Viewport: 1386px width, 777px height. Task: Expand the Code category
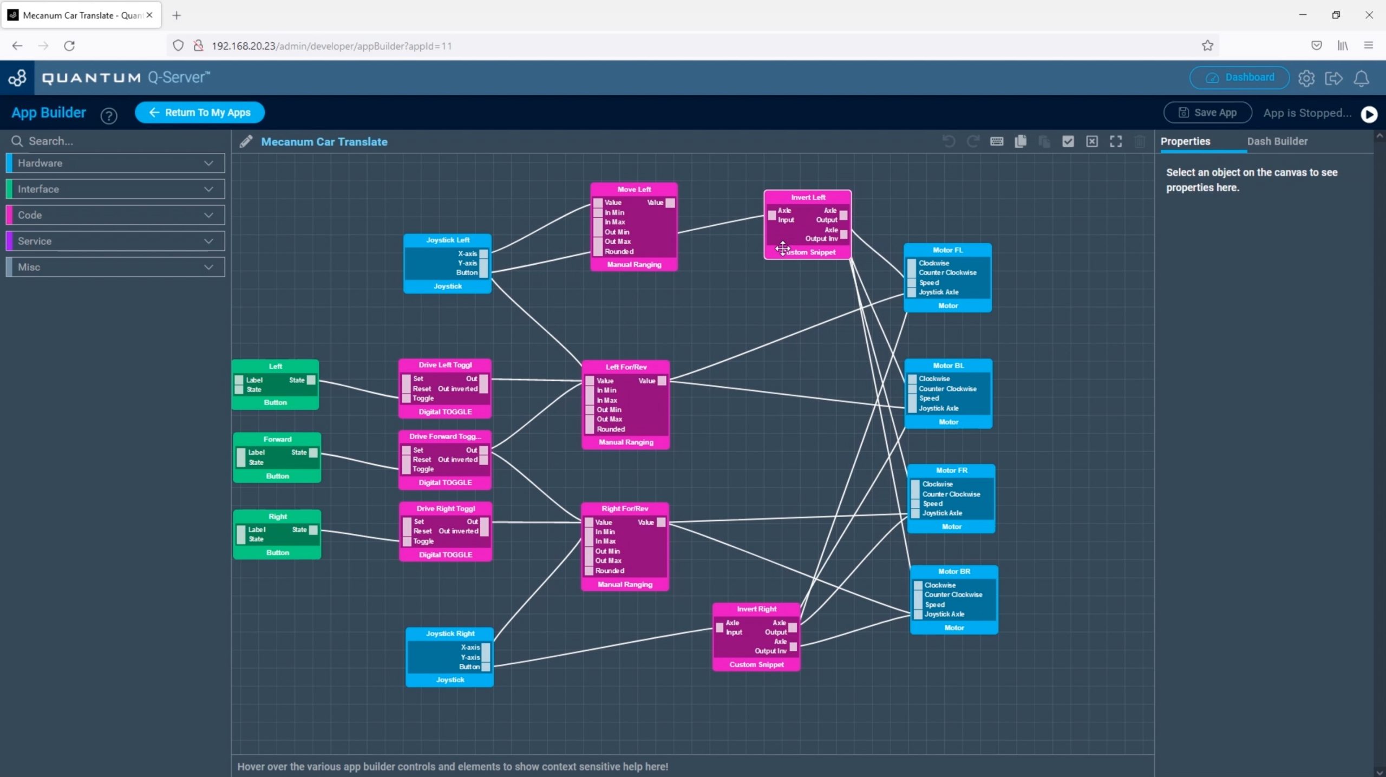[x=115, y=215]
